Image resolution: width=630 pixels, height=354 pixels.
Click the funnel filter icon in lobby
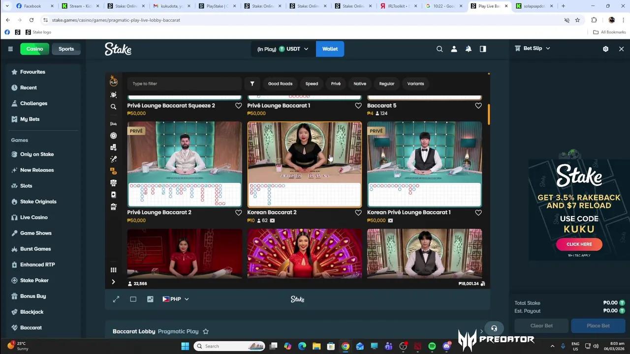[x=252, y=84]
